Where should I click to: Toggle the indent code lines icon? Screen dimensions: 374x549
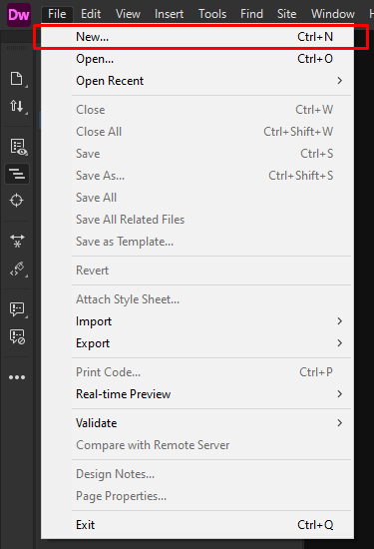click(17, 174)
